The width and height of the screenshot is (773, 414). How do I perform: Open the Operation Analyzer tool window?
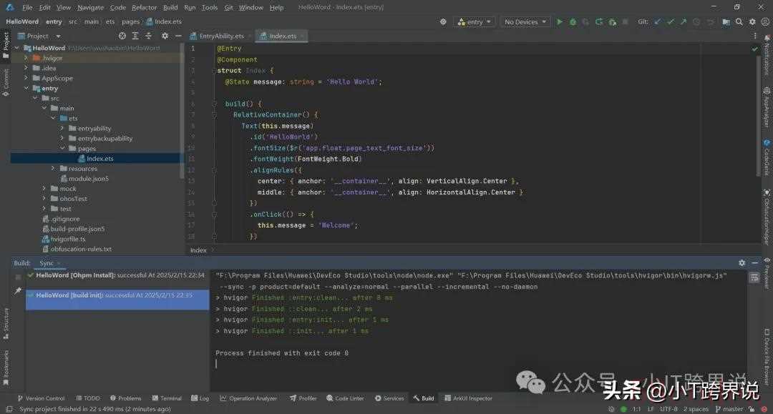click(x=248, y=398)
